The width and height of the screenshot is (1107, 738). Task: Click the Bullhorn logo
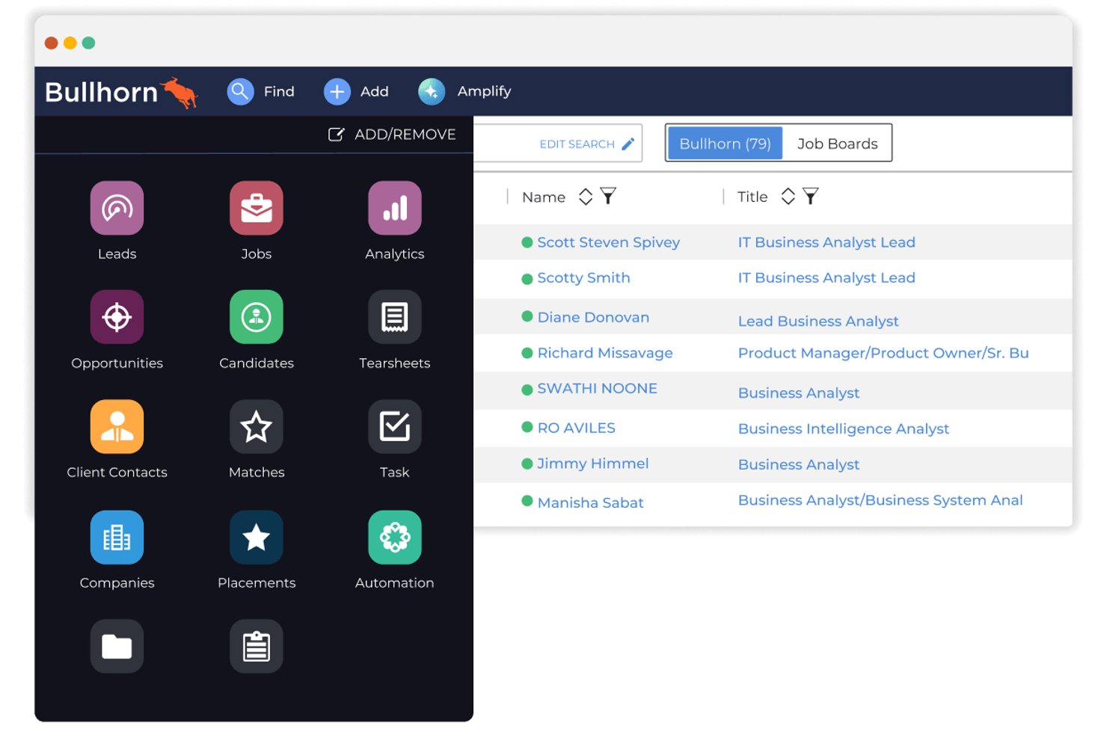(x=121, y=92)
